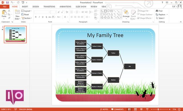This screenshot has height=111, width=183.
Task: Select the Me box in family tree
Action: click(130, 66)
